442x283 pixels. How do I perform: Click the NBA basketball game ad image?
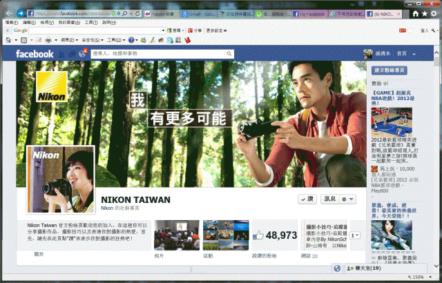pyautogui.click(x=392, y=122)
